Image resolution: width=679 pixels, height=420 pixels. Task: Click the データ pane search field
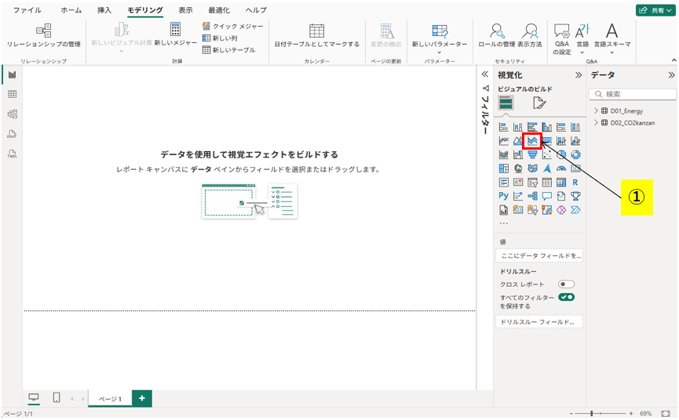633,94
